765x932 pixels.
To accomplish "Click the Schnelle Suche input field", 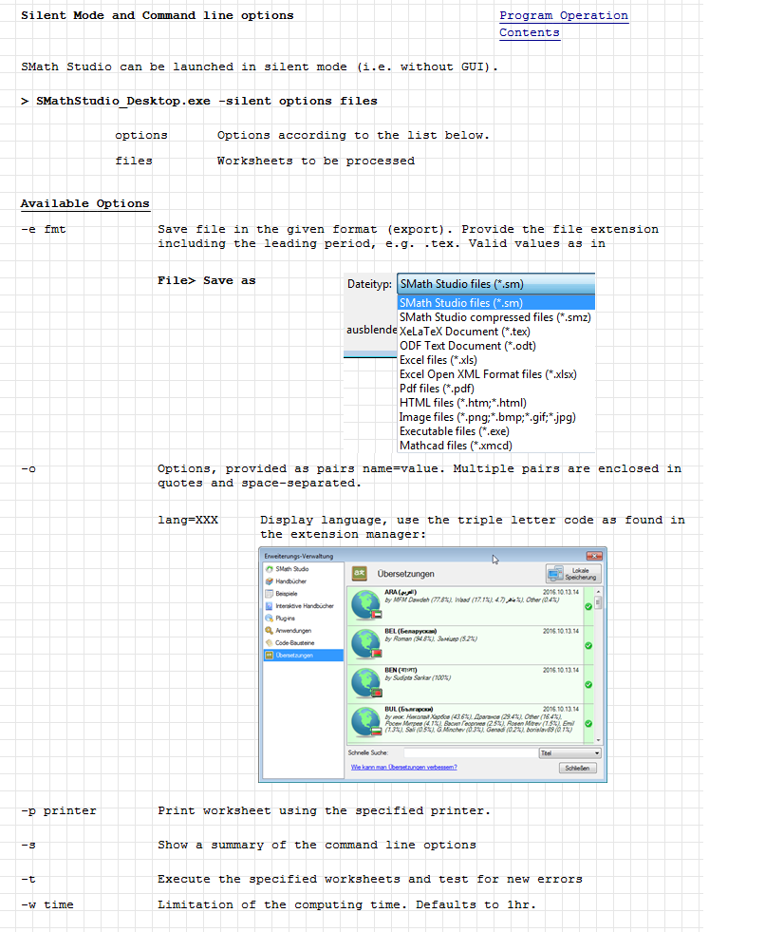I will coord(469,752).
